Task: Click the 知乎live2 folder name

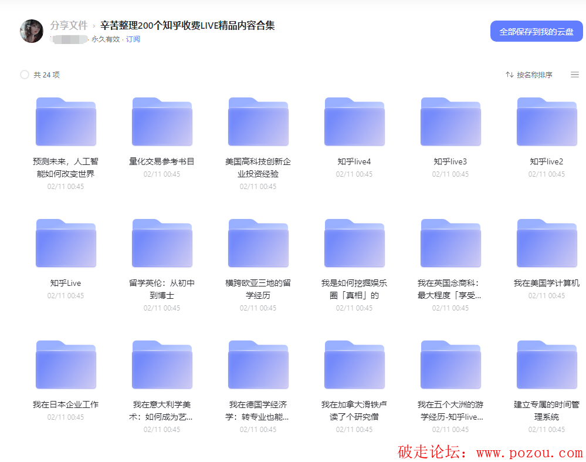Action: click(x=547, y=161)
